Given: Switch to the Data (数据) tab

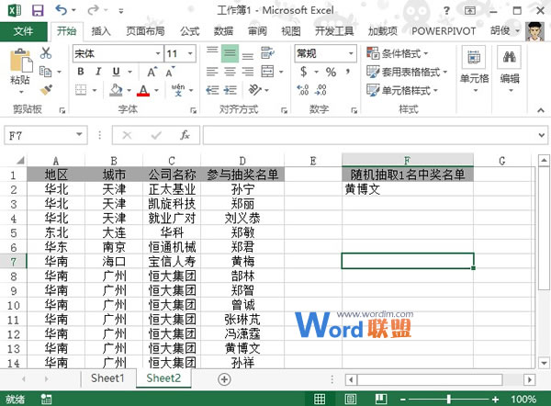Looking at the screenshot, I should (223, 31).
